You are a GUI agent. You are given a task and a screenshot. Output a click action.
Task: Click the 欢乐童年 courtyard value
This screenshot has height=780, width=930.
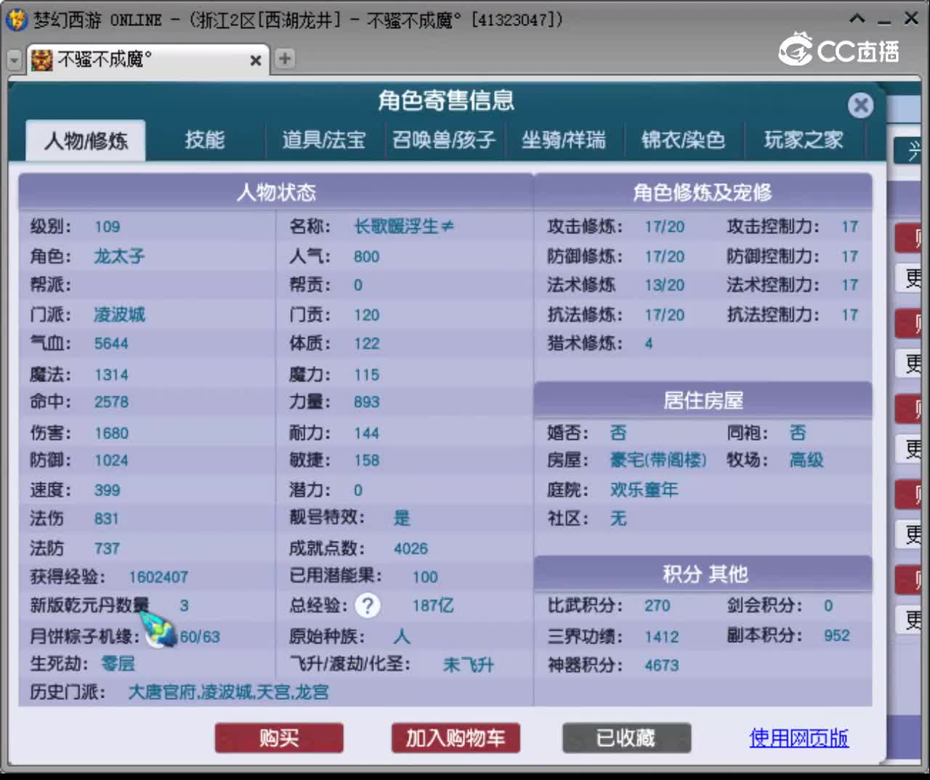[644, 489]
